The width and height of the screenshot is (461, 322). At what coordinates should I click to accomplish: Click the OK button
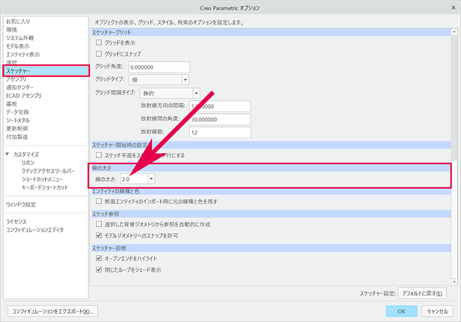[x=401, y=311]
